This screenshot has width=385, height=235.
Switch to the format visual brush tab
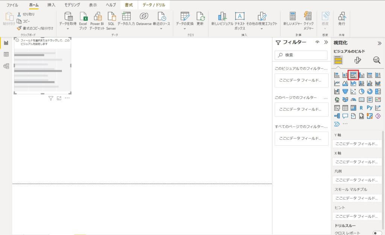click(x=358, y=60)
